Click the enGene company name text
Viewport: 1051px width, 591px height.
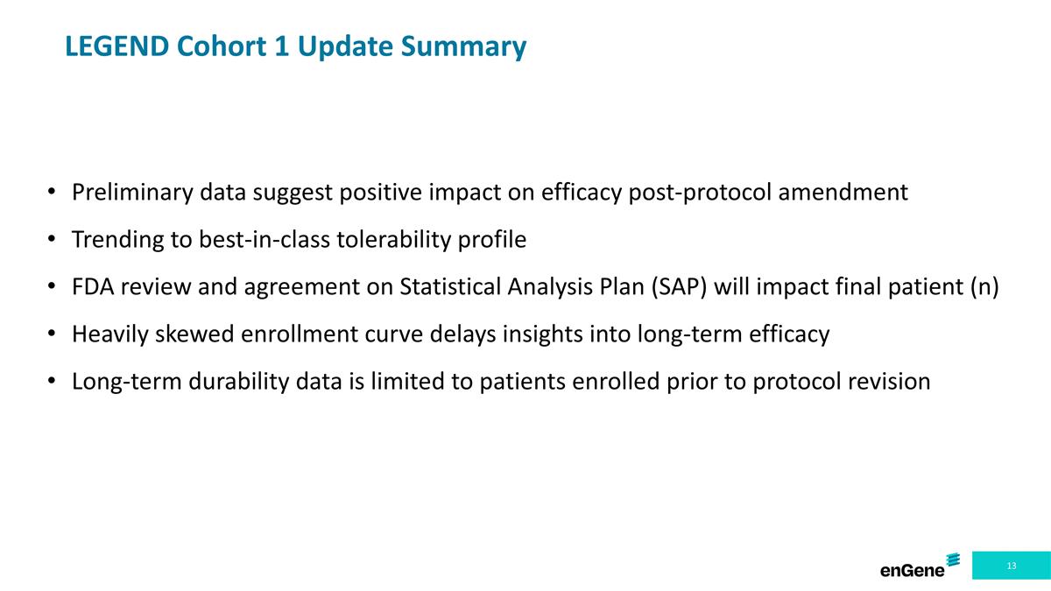click(913, 571)
